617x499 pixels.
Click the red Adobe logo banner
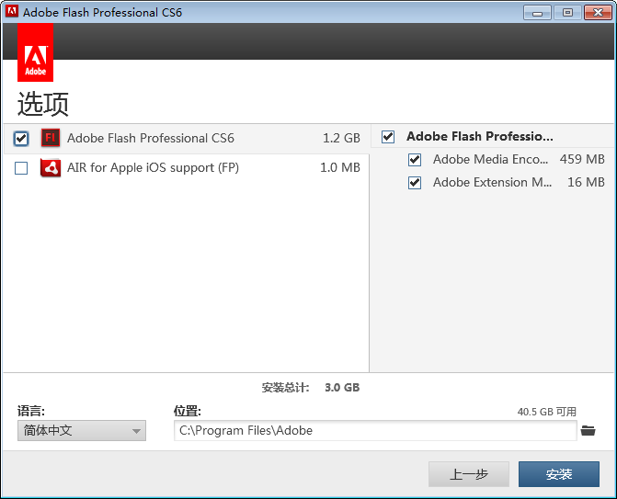pyautogui.click(x=36, y=52)
